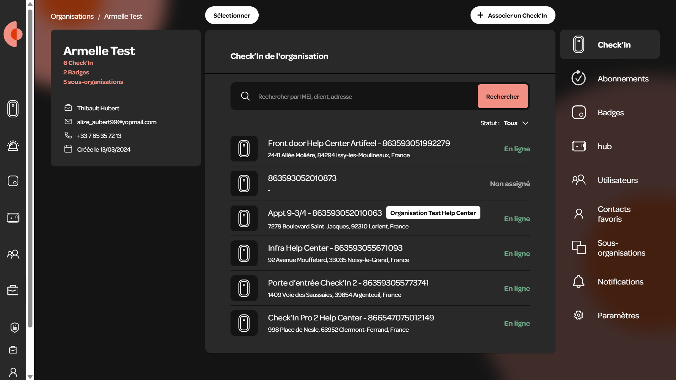Click the scrollbar's down arrow at the bottom
Viewport: 676px width, 380px height.
click(x=30, y=376)
